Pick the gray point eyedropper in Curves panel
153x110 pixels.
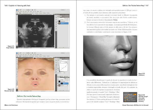coord(58,65)
